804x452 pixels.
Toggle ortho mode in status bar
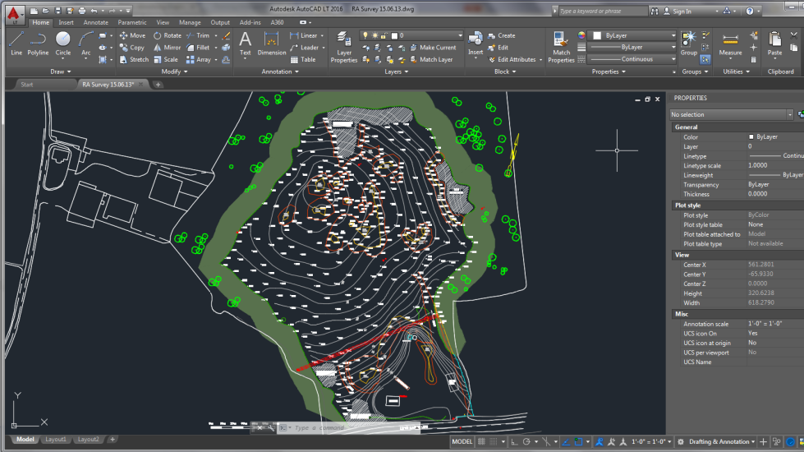514,442
